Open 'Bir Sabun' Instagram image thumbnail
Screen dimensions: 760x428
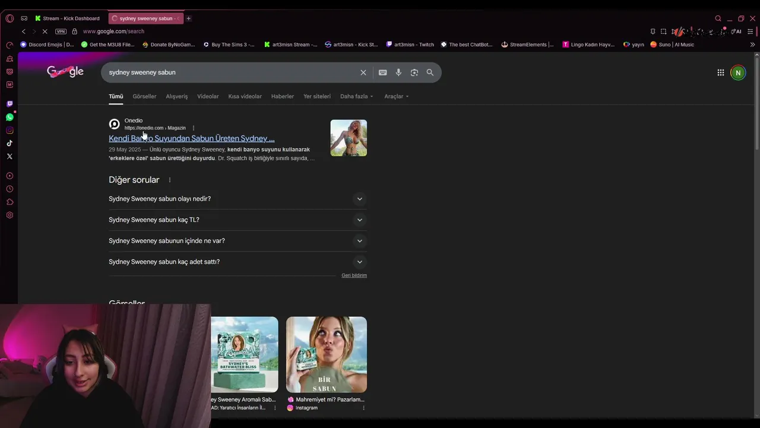click(x=327, y=354)
